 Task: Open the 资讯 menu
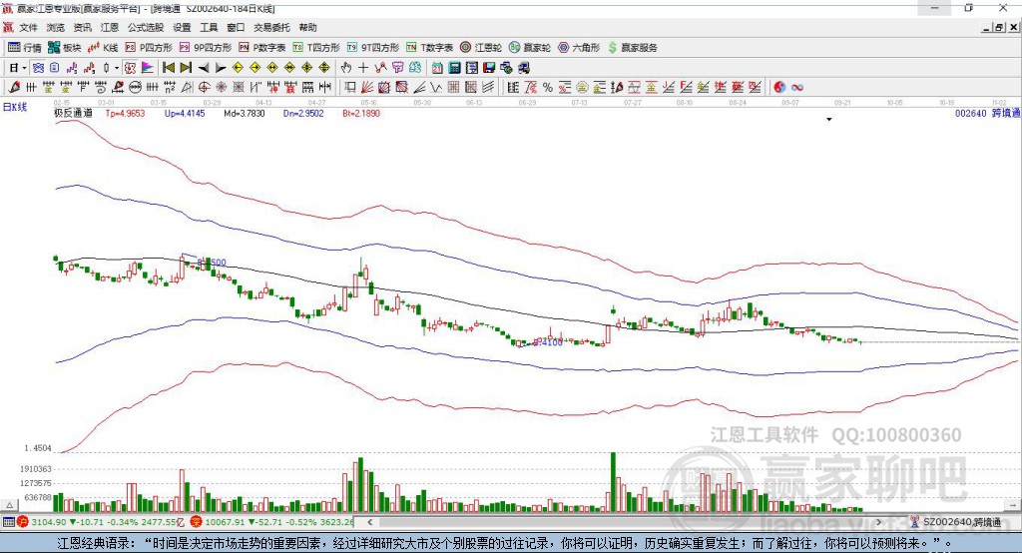82,27
